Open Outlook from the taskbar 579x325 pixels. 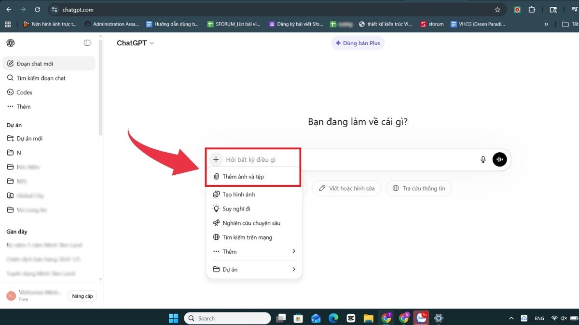(316, 318)
